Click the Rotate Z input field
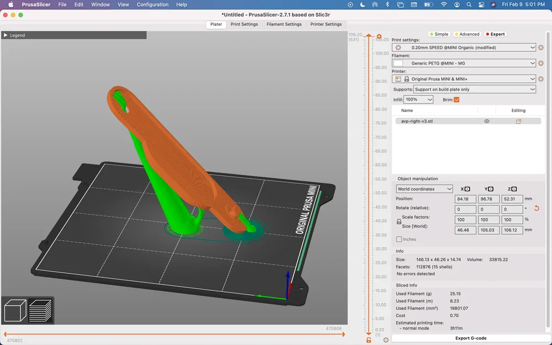 click(512, 209)
